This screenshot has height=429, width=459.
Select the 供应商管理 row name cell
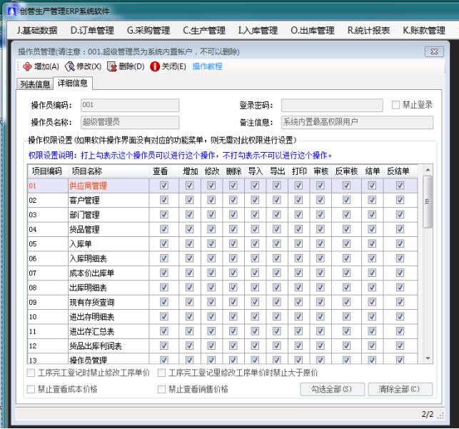(109, 186)
